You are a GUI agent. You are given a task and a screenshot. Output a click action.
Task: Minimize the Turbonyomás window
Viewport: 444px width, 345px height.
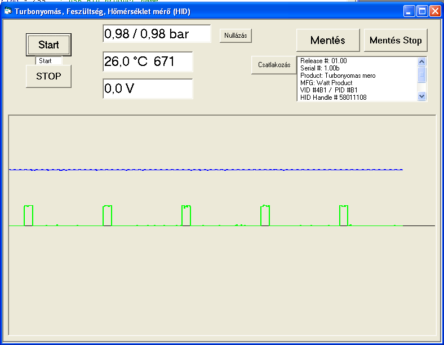pyautogui.click(x=409, y=11)
